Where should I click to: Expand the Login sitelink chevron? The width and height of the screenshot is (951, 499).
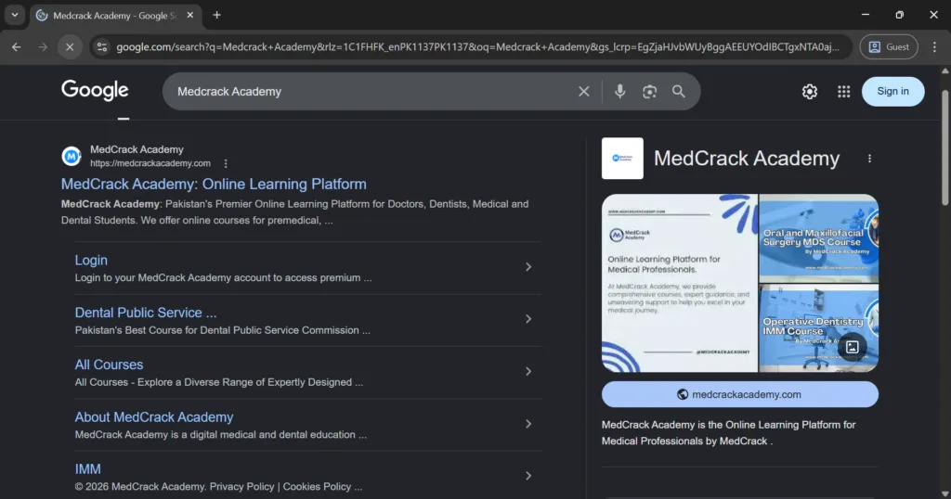coord(528,267)
